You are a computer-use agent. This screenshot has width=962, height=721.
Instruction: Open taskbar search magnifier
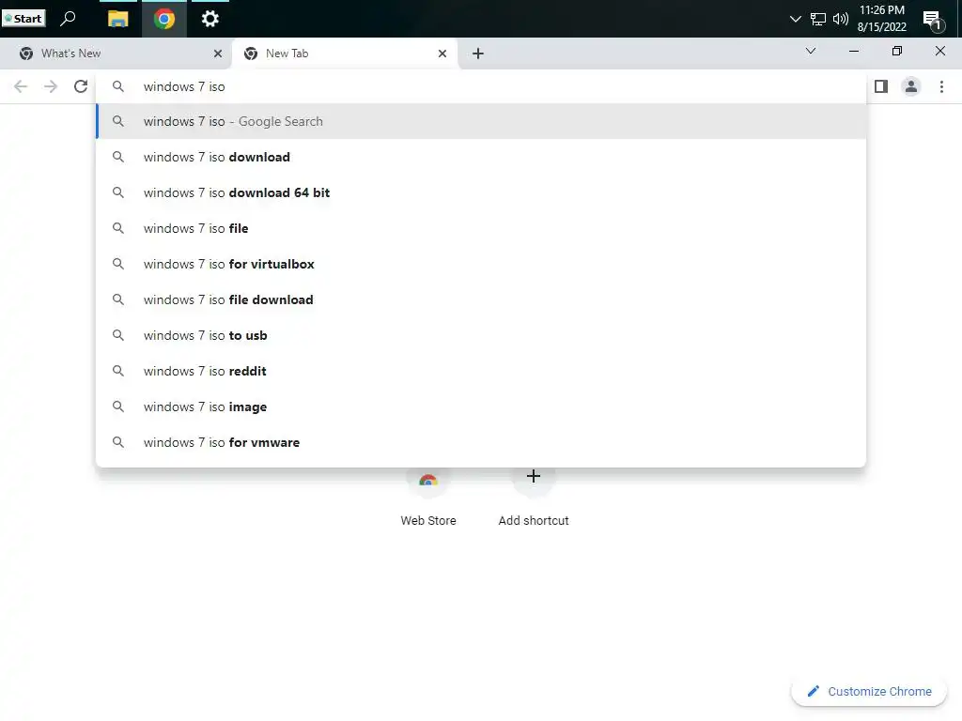point(68,19)
